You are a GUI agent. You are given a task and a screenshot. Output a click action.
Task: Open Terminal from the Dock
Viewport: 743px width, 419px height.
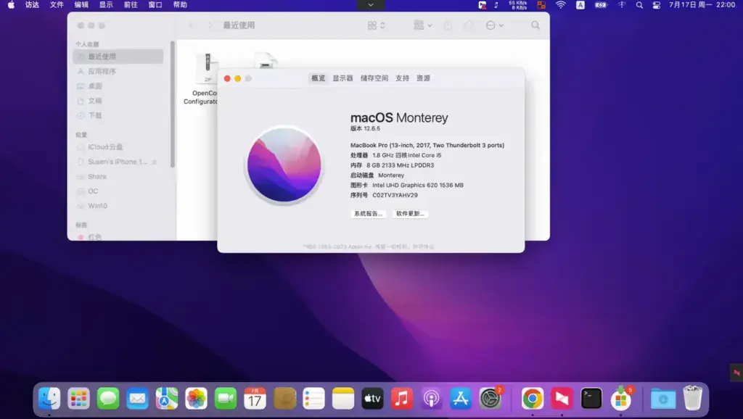click(591, 399)
